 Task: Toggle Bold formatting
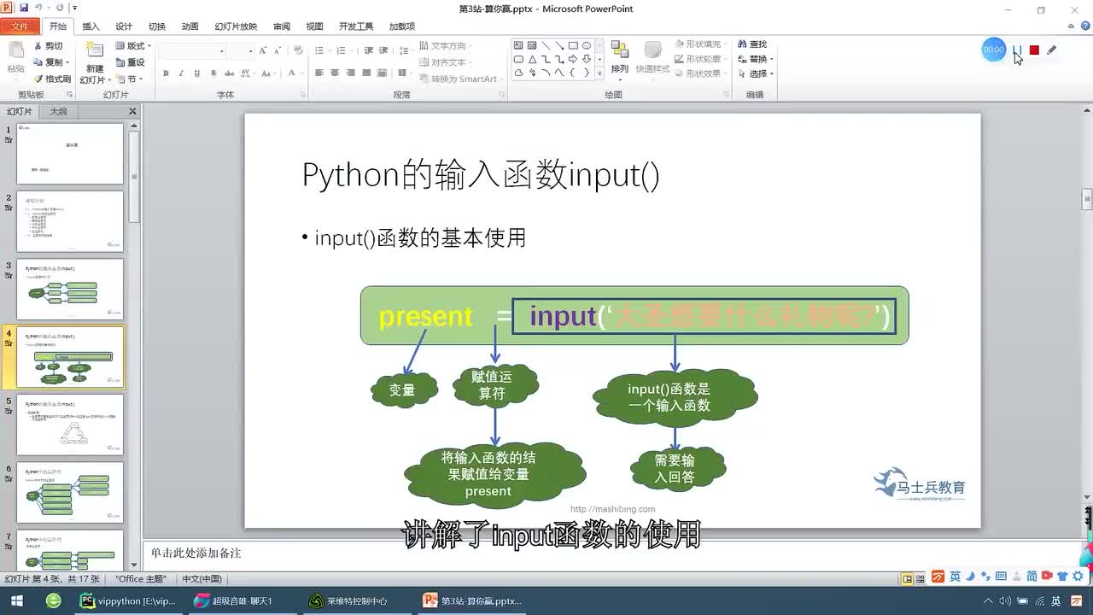166,74
